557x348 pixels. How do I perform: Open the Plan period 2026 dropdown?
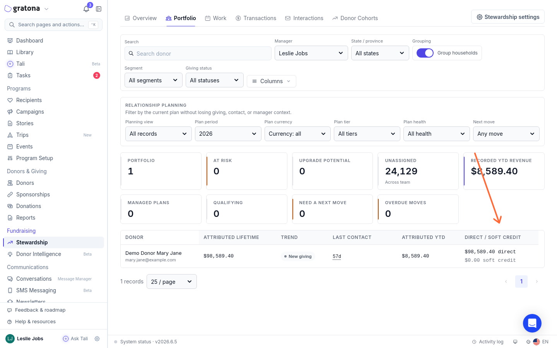point(228,134)
